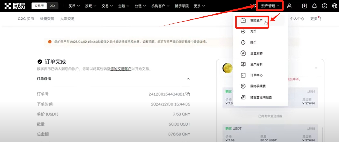Click the download app icon
This screenshot has height=142, width=339.
[305, 6]
